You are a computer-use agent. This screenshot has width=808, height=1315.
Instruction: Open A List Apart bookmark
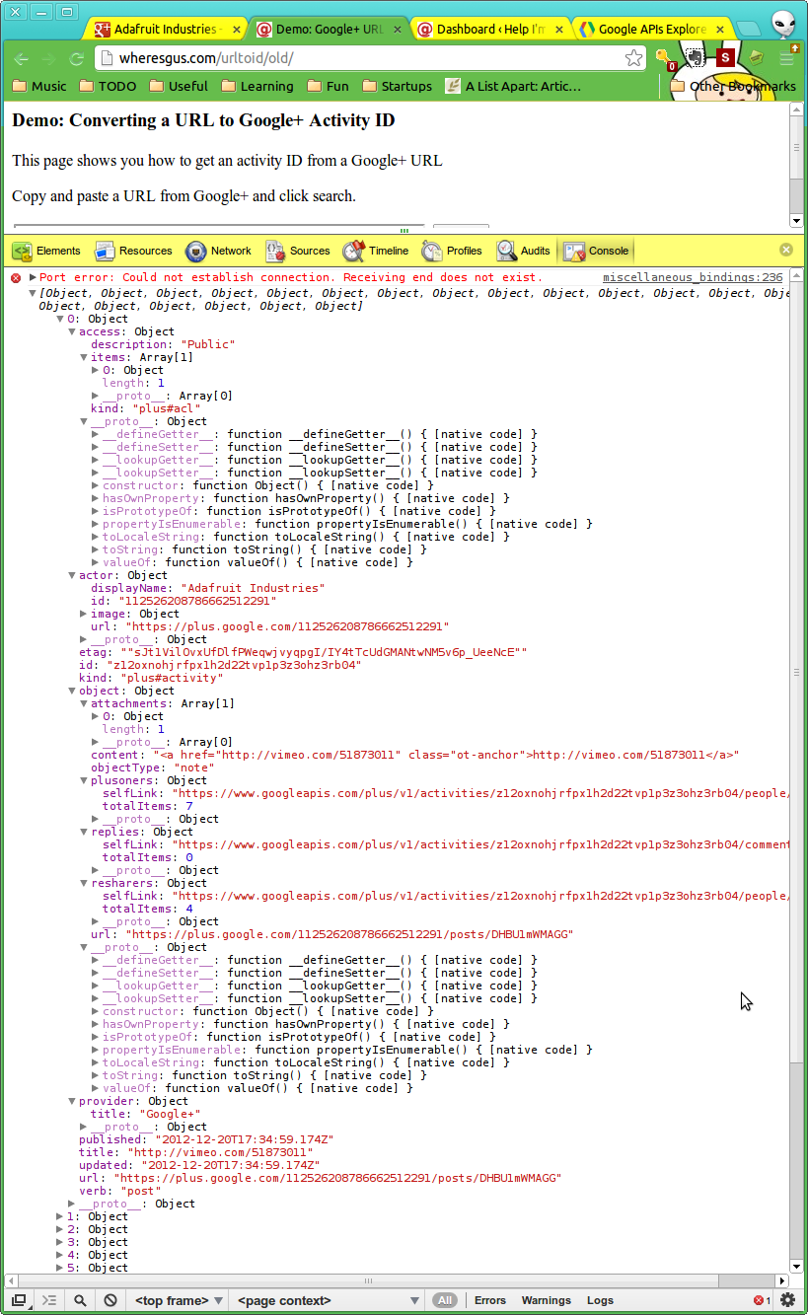[x=513, y=86]
